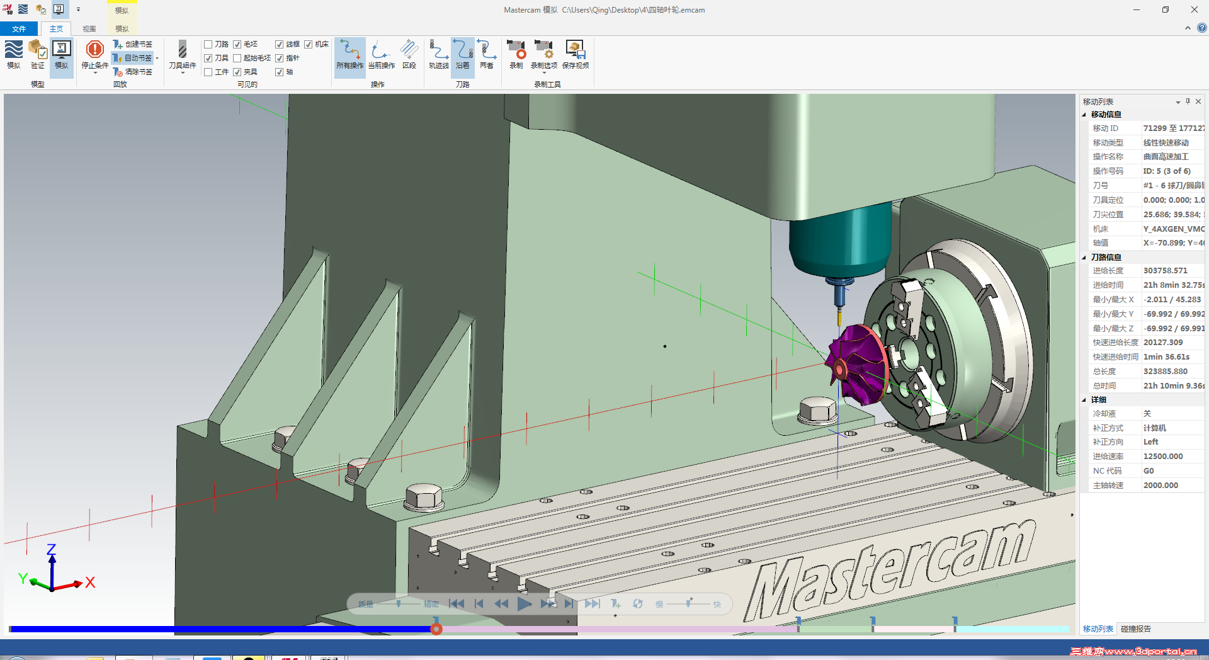Open the 碰撞报告 collision report tab
The width and height of the screenshot is (1209, 660).
tap(1136, 629)
